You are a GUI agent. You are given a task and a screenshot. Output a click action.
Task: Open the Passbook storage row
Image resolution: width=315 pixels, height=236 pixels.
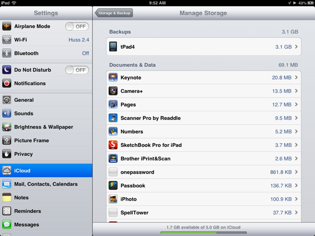click(x=204, y=186)
